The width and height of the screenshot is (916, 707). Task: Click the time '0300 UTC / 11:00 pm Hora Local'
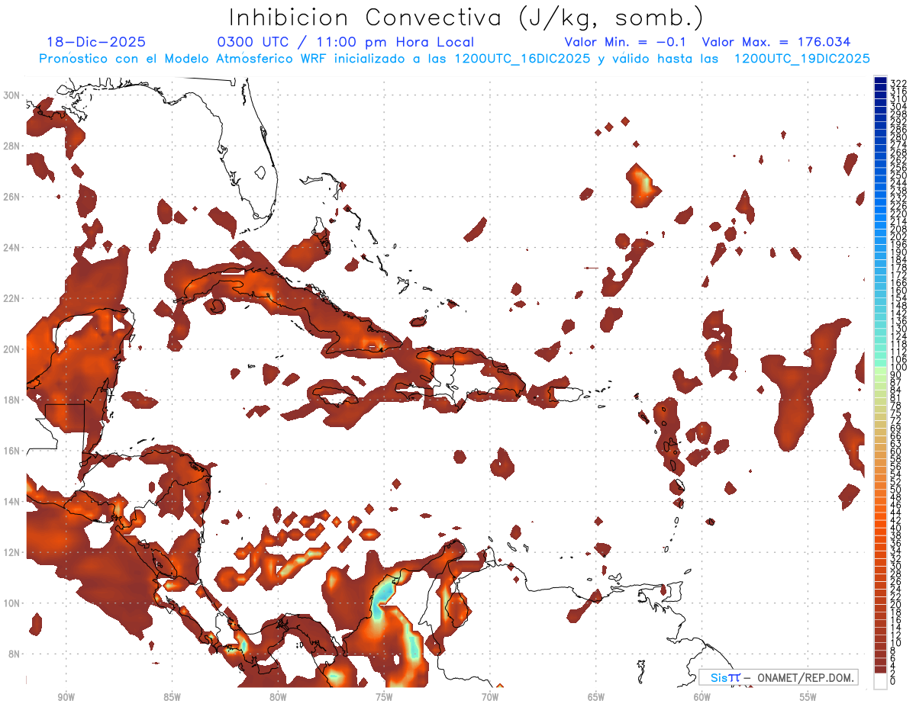coord(346,43)
